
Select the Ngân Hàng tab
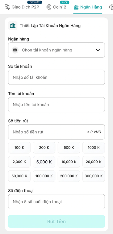point(88,7)
